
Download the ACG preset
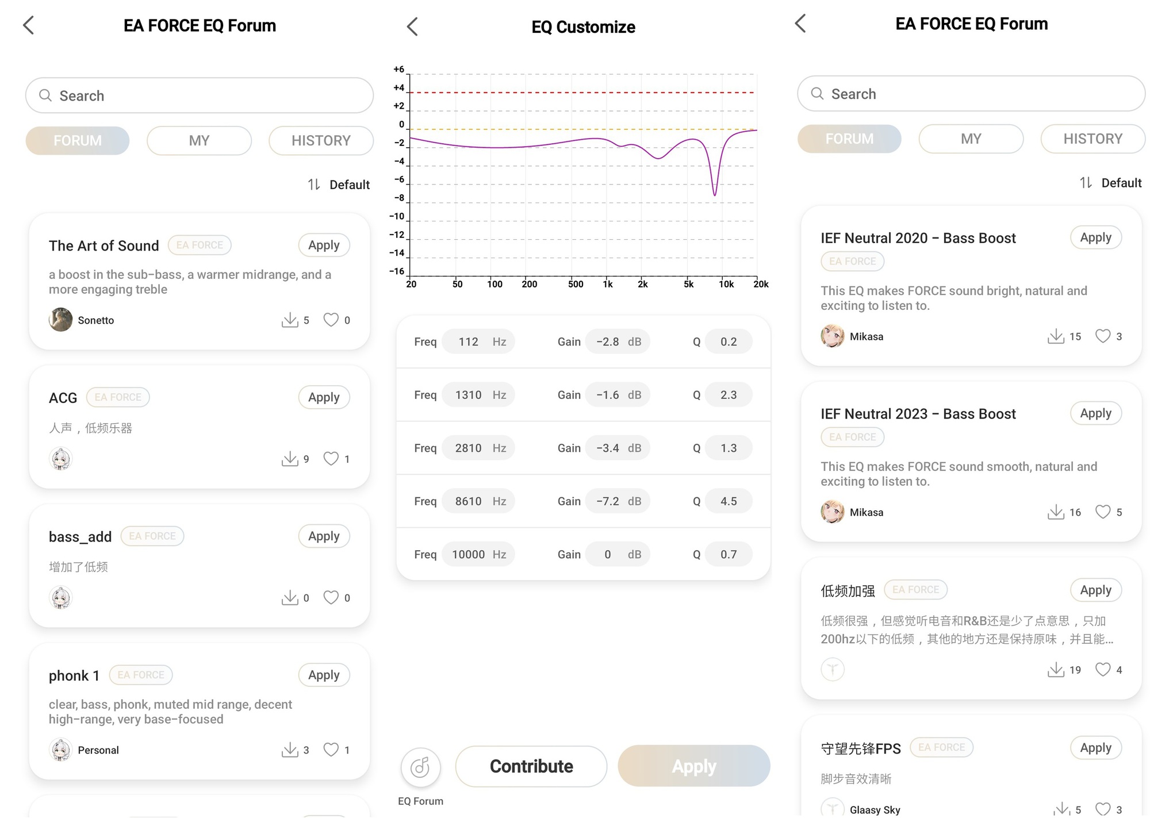[x=290, y=459]
